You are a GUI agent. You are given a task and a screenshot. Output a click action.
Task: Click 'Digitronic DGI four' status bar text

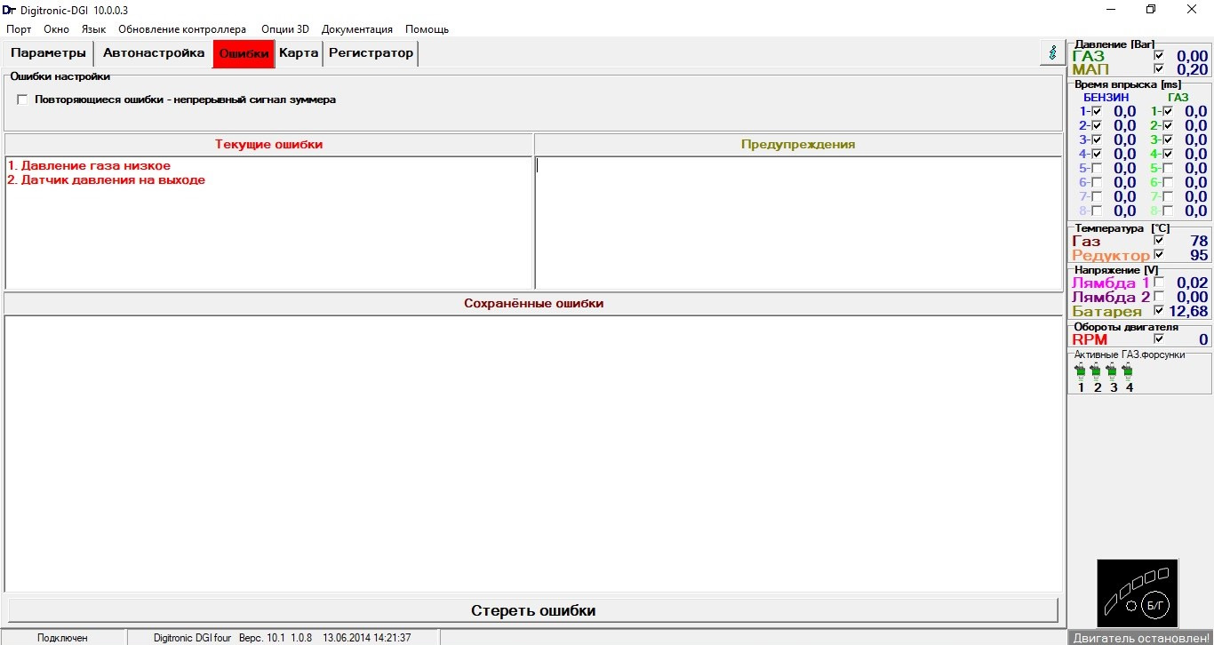(x=192, y=638)
